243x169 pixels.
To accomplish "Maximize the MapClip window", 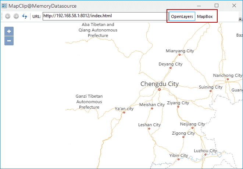I will (x=217, y=6).
